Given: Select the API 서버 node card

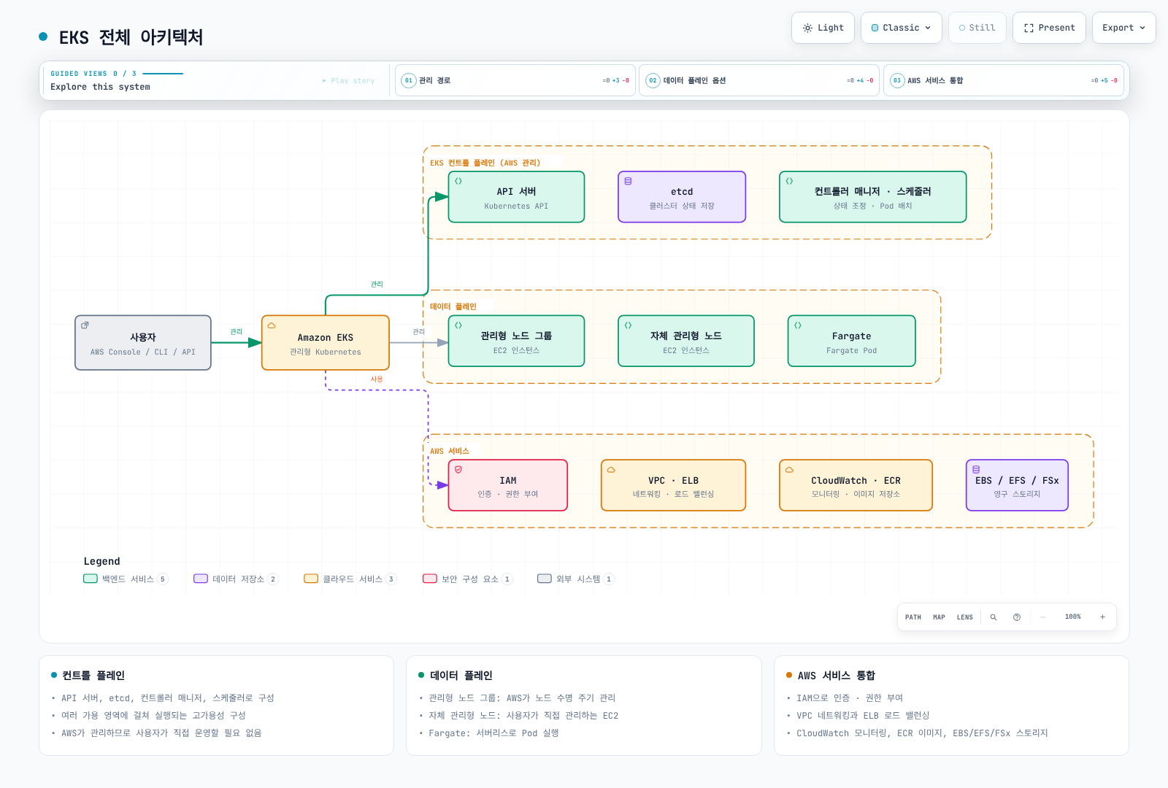Looking at the screenshot, I should click(516, 197).
